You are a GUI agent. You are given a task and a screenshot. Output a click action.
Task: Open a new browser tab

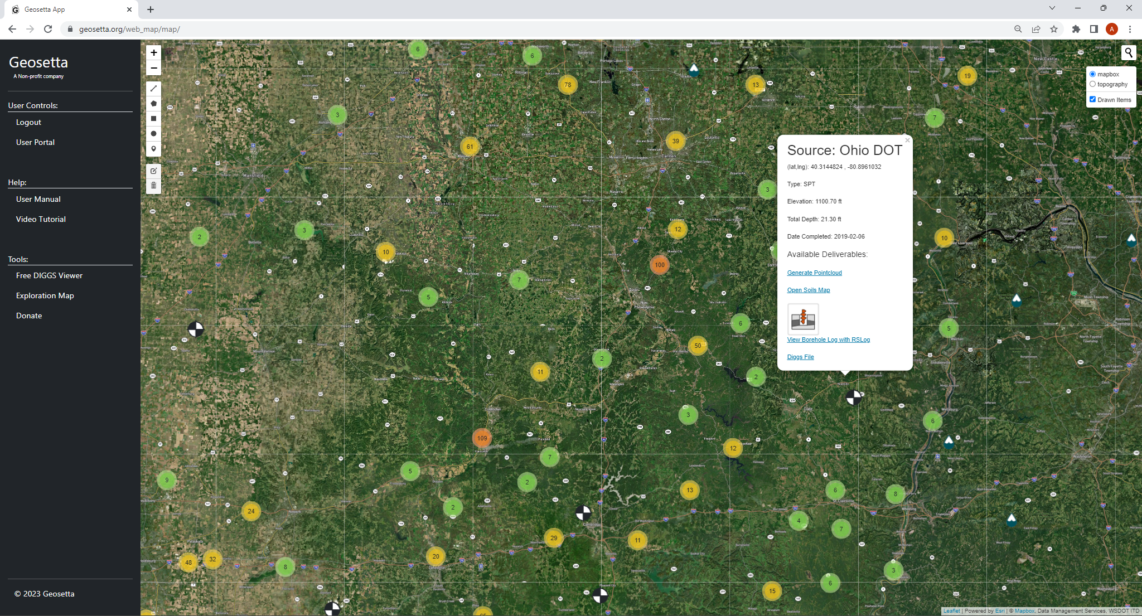(x=151, y=9)
